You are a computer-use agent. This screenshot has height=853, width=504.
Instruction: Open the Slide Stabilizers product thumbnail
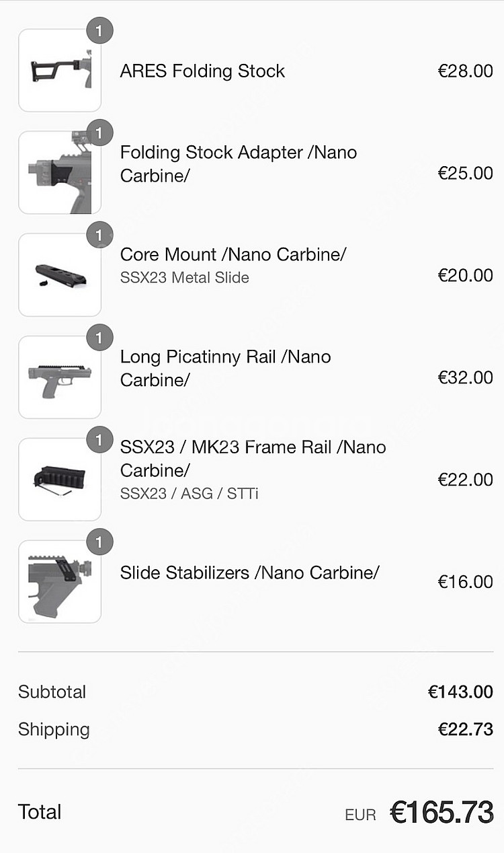(x=60, y=582)
